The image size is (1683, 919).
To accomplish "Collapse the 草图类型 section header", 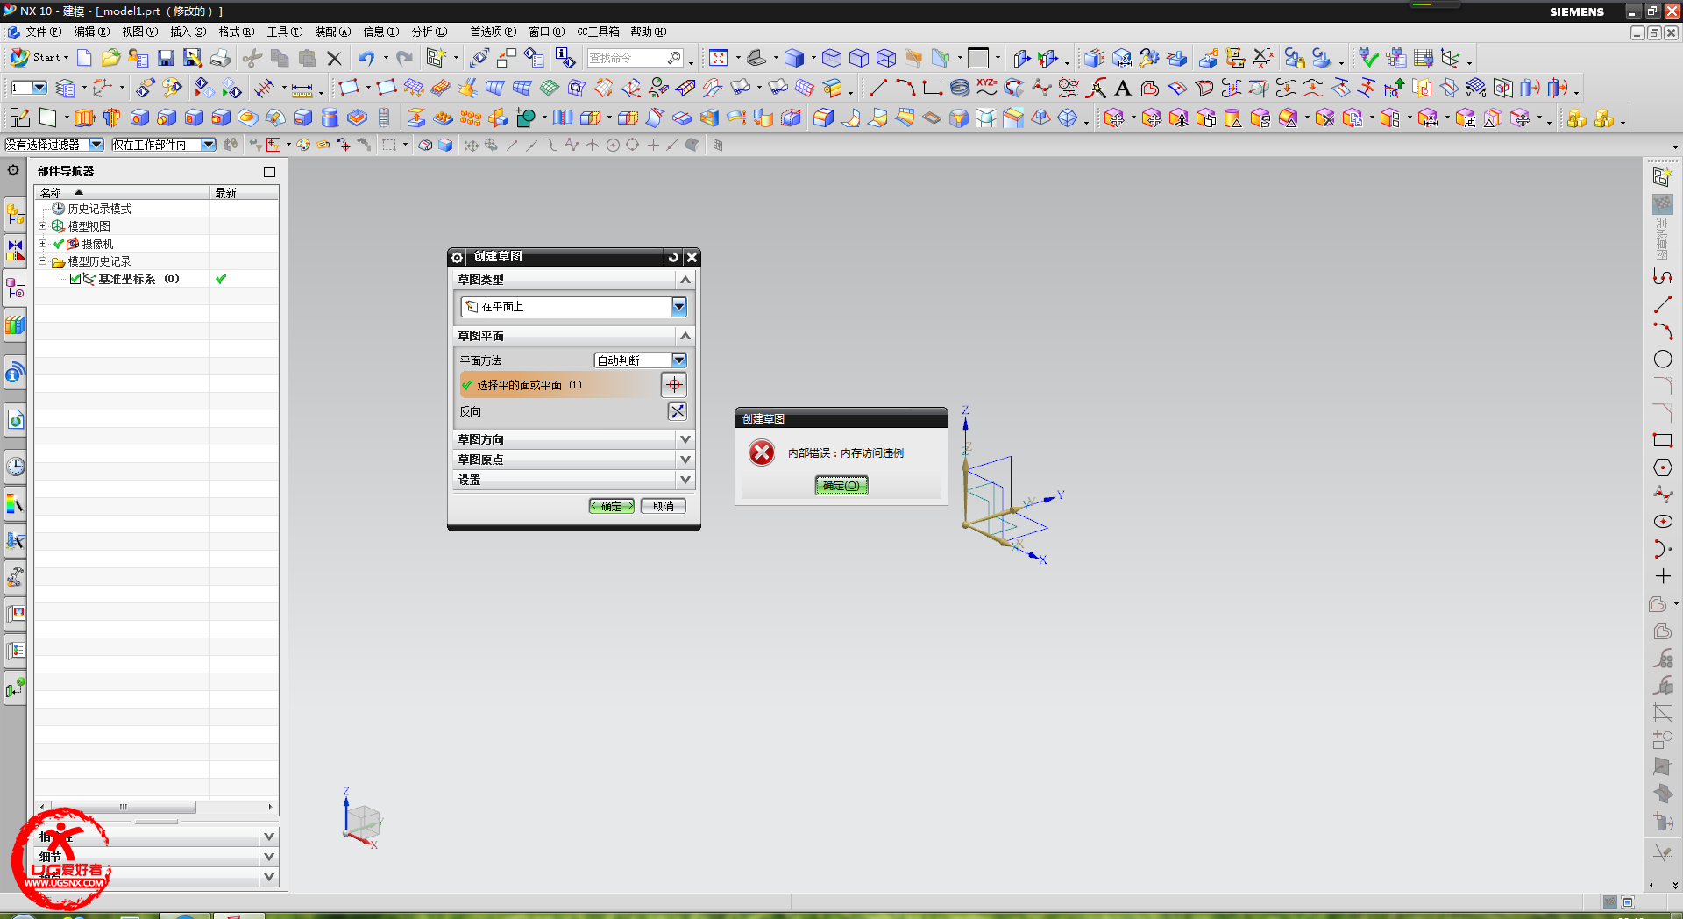I will tap(685, 280).
